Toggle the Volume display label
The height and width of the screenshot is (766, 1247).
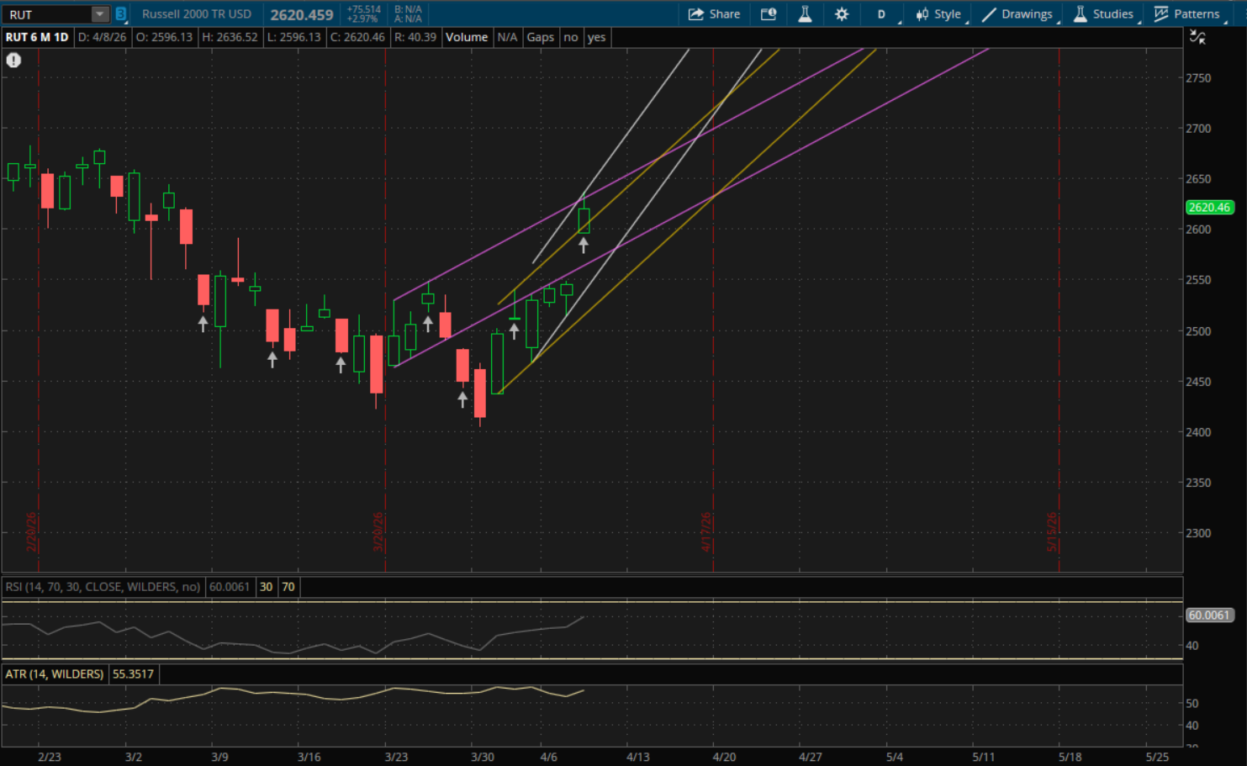pos(467,37)
